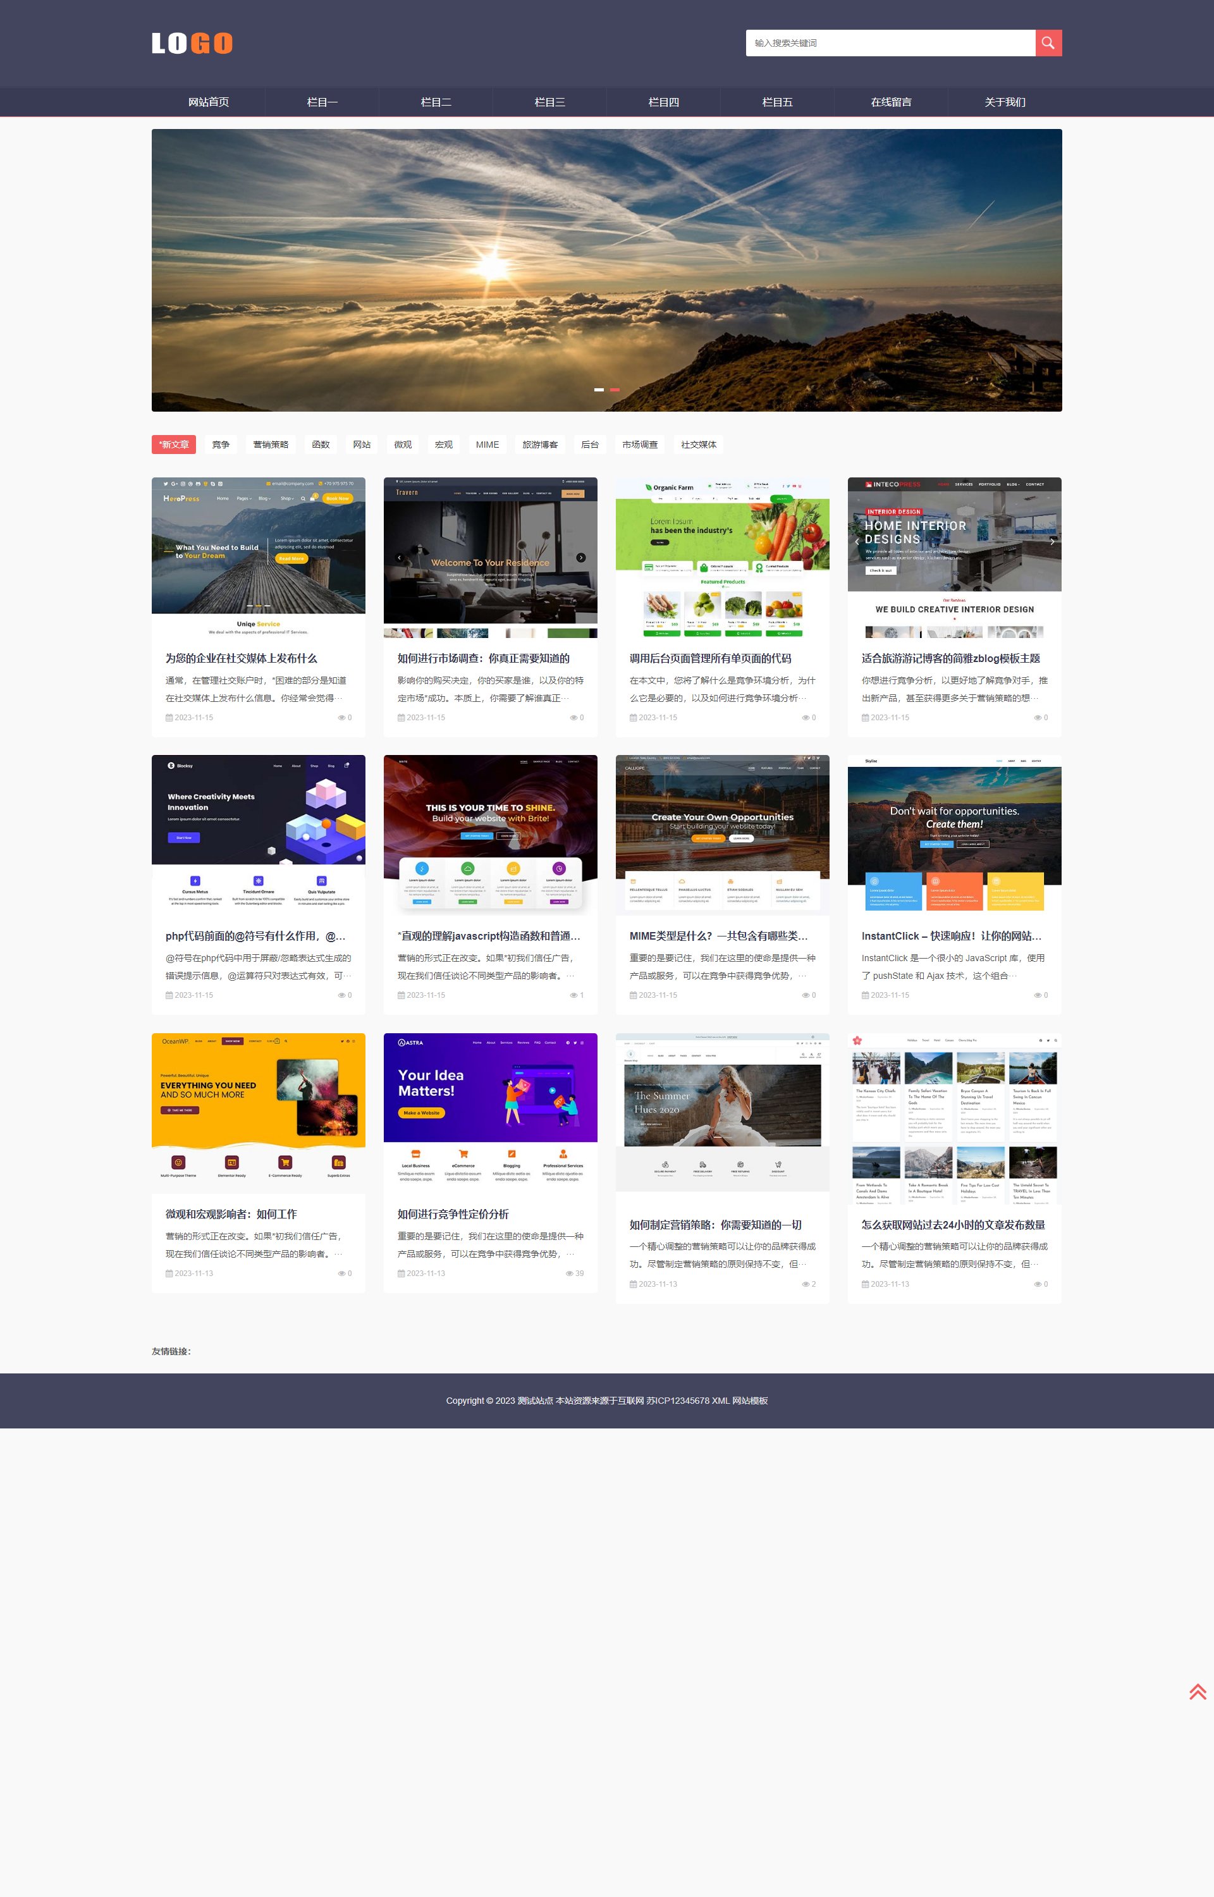The image size is (1214, 1897).
Task: Click the Organic Farm article thumbnail
Action: coord(722,557)
